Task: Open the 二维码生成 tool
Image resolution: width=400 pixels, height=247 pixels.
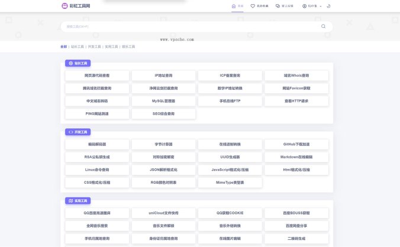Action: [296, 238]
